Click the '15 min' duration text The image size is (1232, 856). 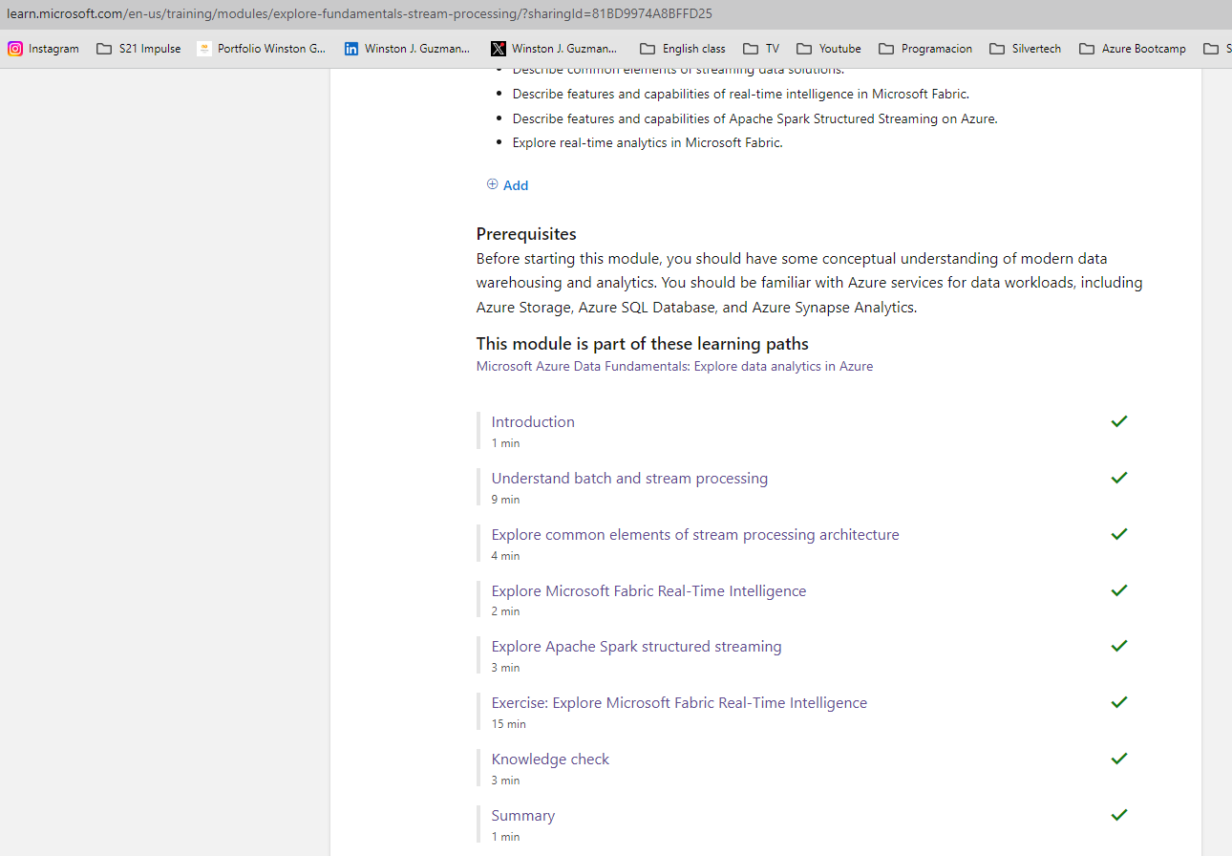509,724
